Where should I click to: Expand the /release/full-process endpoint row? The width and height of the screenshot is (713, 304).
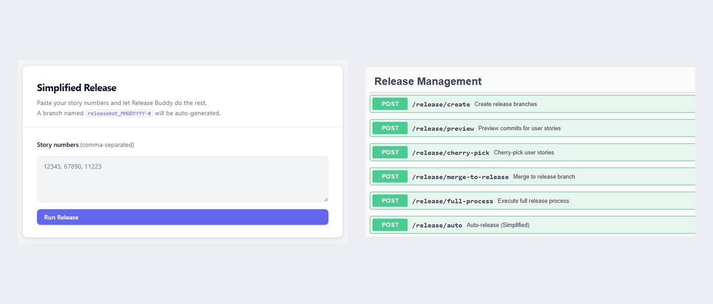(532, 201)
